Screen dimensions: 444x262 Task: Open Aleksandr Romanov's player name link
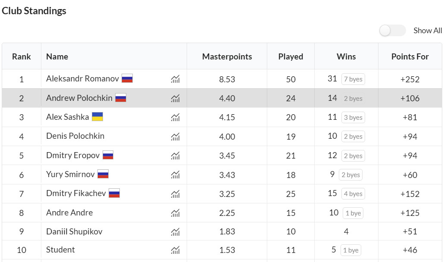pos(82,79)
